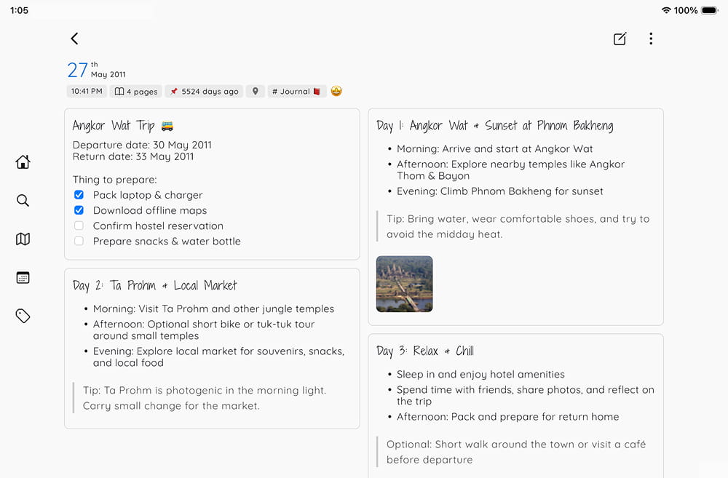Check Prepare snacks & water bottle
Viewport: 728px width, 478px height.
tap(79, 241)
